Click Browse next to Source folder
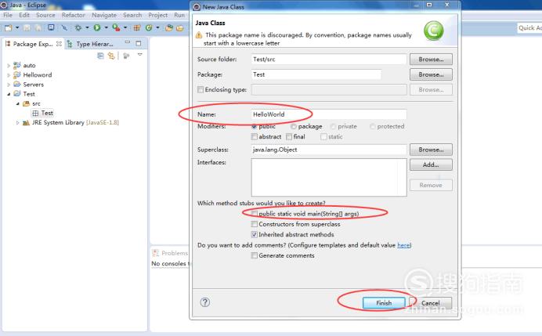 (431, 60)
